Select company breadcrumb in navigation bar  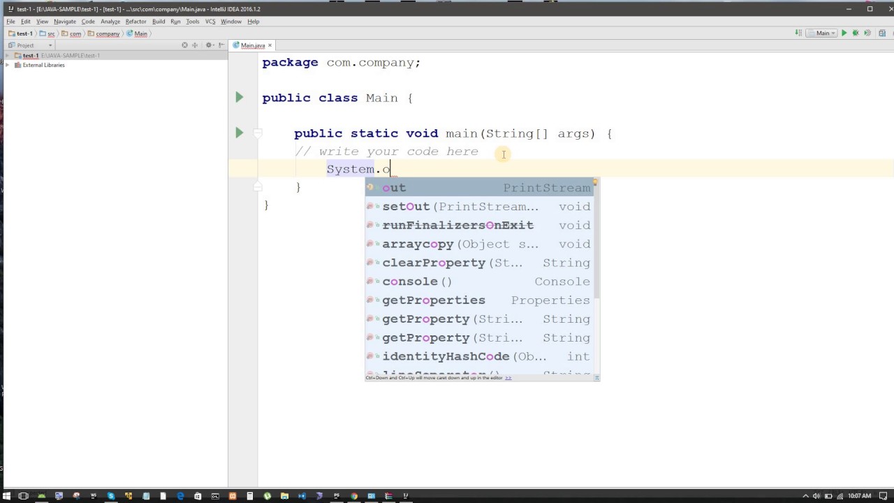[x=103, y=34]
